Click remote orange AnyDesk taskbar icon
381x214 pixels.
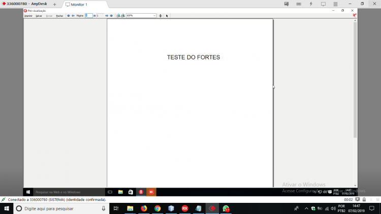tap(151, 192)
